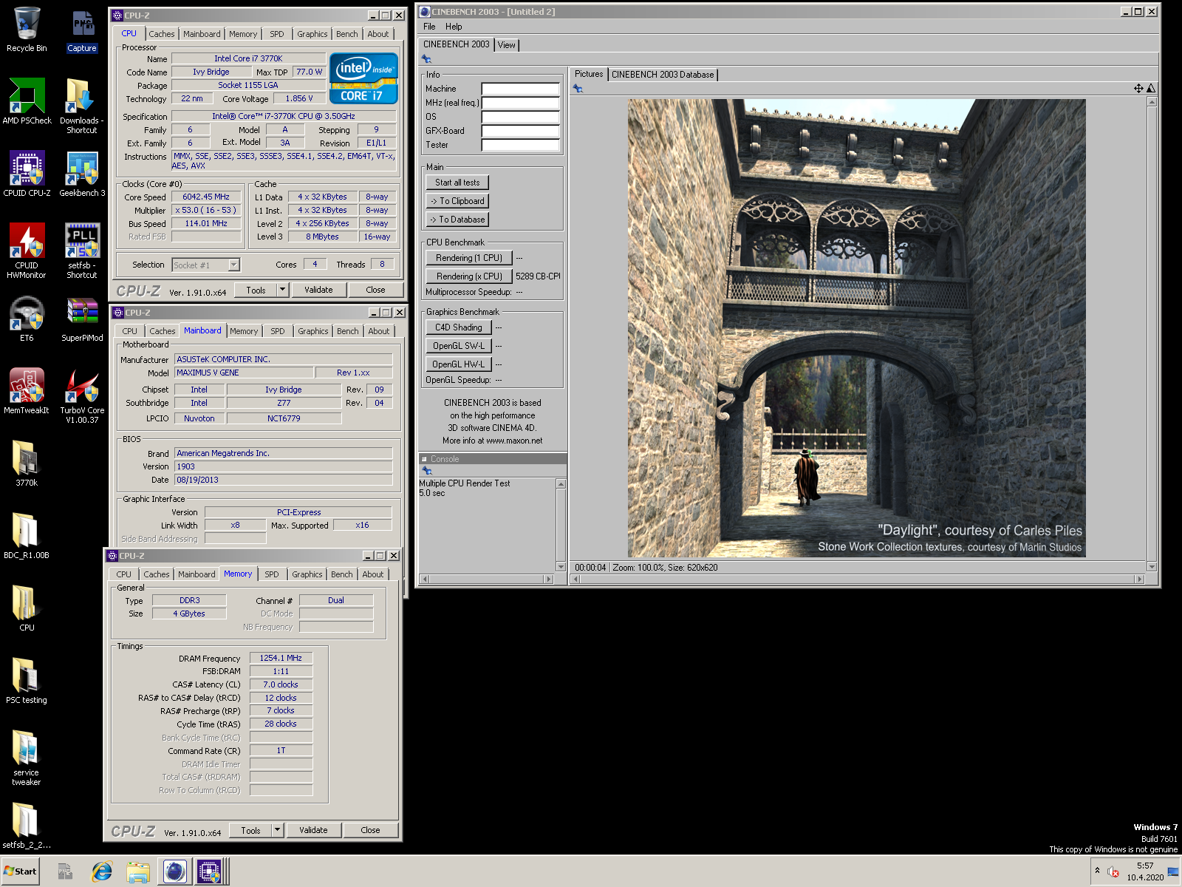Open the Windows Start menu

point(20,871)
